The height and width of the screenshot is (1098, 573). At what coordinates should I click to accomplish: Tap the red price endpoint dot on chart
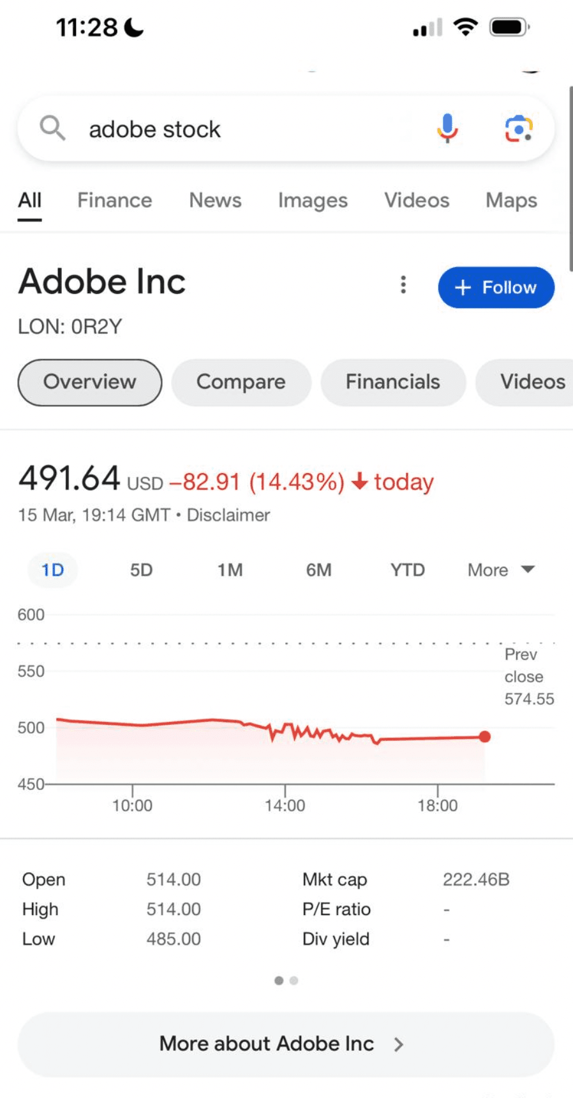(485, 737)
